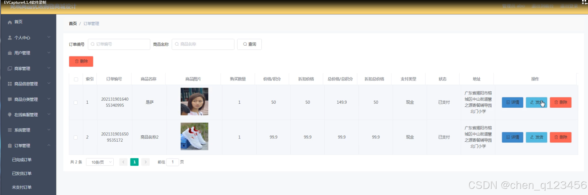Image resolution: width=588 pixels, height=195 pixels.
Task: Click the 商品分类管理 sidebar icon
Action: (x=10, y=99)
